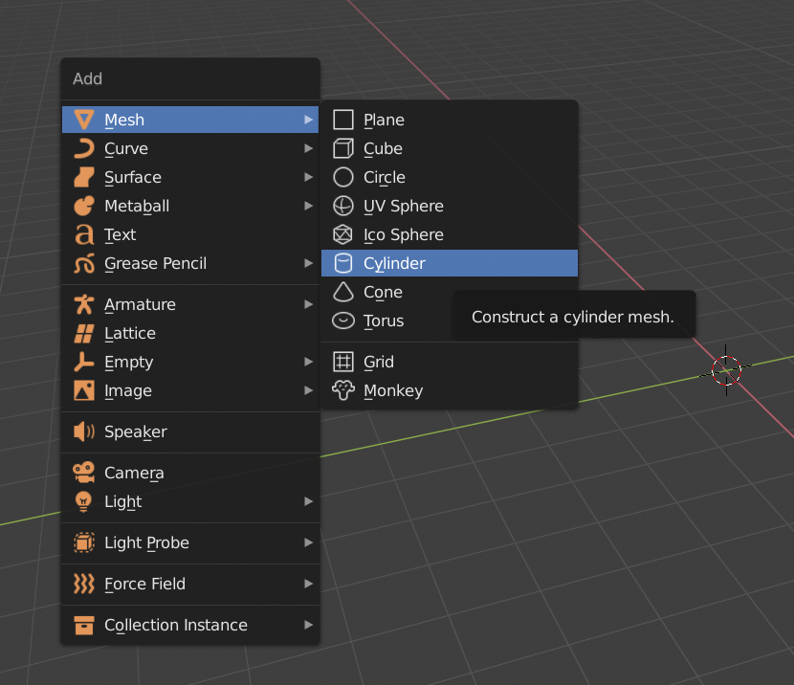The image size is (794, 685).
Task: Click the Mesh triangle icon
Action: [84, 120]
